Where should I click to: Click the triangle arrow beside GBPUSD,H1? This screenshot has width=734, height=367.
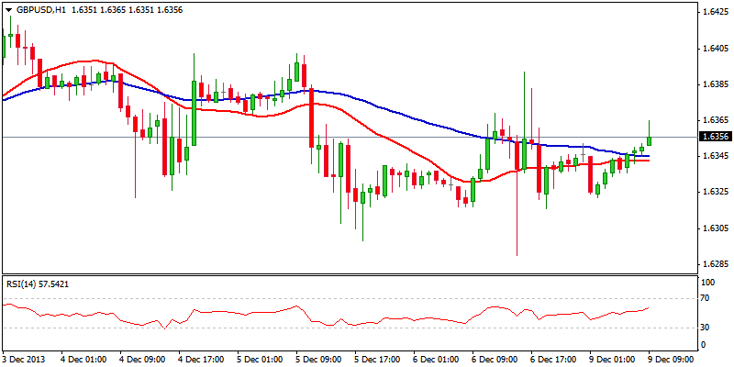[x=7, y=8]
